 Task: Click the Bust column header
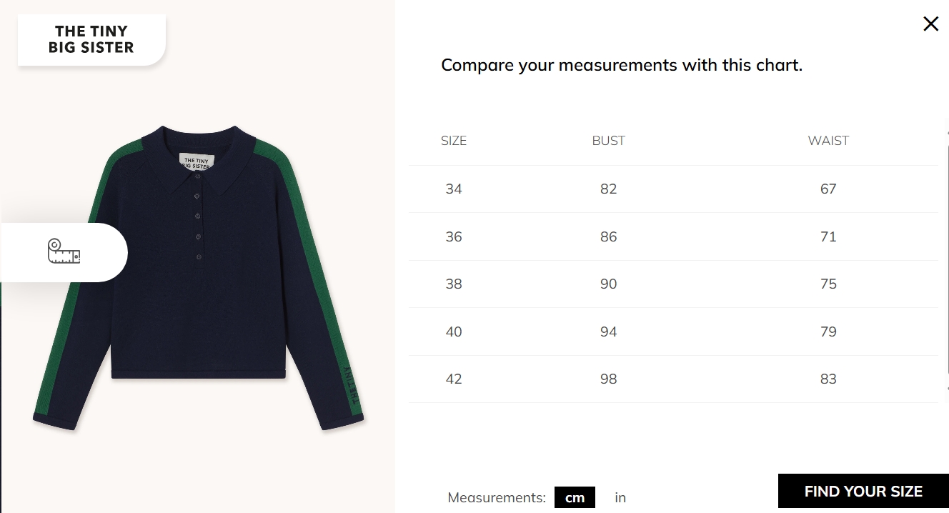[x=608, y=141]
